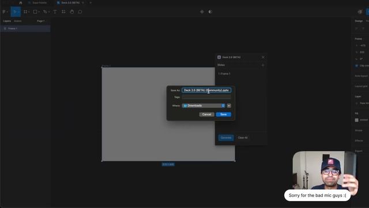369x208 pixels.
Task: Click the Effects section in Design panel
Action: click(x=359, y=141)
